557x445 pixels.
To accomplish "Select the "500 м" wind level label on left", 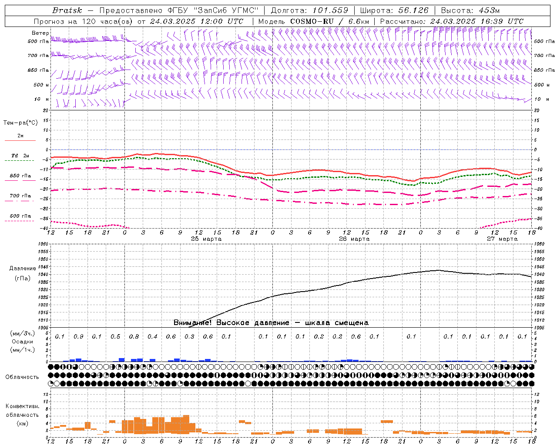I will pos(41,85).
